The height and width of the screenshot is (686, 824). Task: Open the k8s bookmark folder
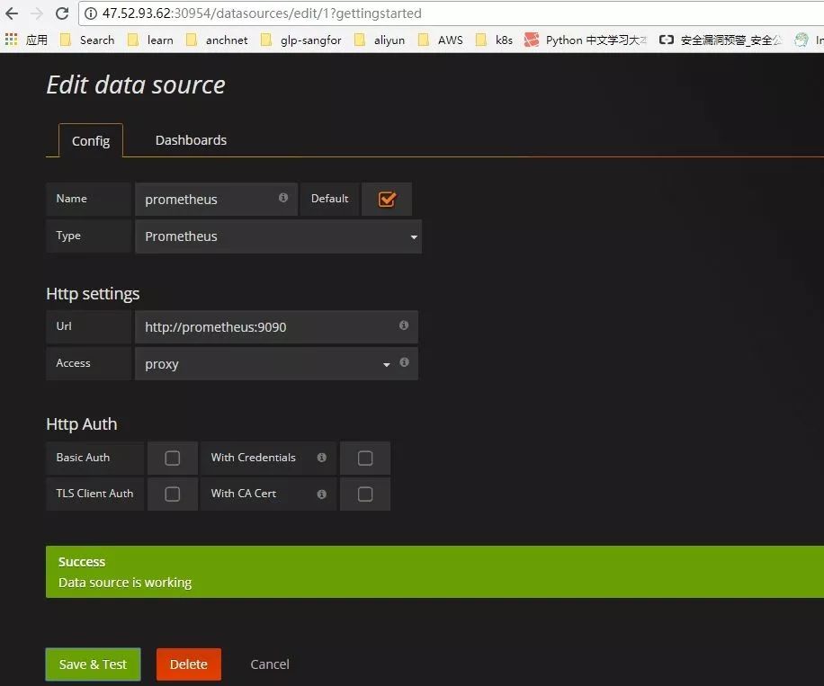click(x=494, y=40)
